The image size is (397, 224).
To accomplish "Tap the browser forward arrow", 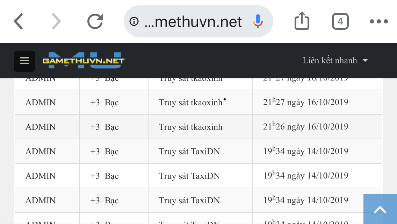I will (x=56, y=22).
